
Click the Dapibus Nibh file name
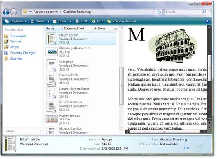point(68,75)
